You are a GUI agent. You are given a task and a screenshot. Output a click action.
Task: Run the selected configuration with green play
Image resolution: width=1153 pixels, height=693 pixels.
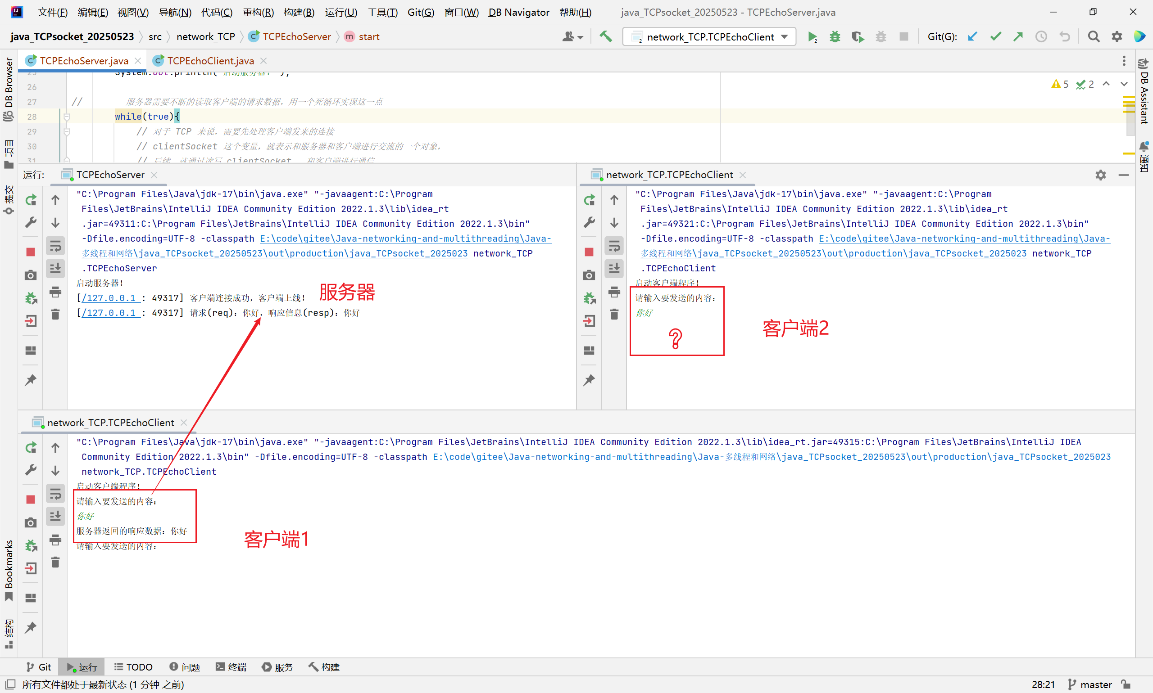pyautogui.click(x=813, y=37)
